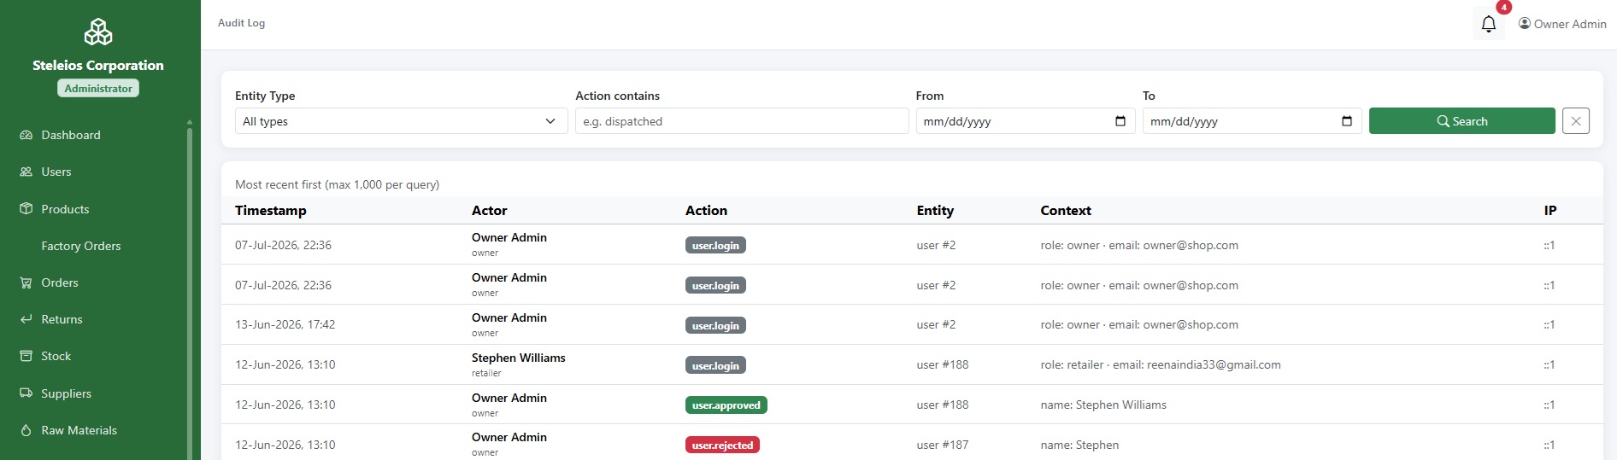Click entity user #188 in user.approved row
Image resolution: width=1617 pixels, height=460 pixels.
[x=943, y=405]
